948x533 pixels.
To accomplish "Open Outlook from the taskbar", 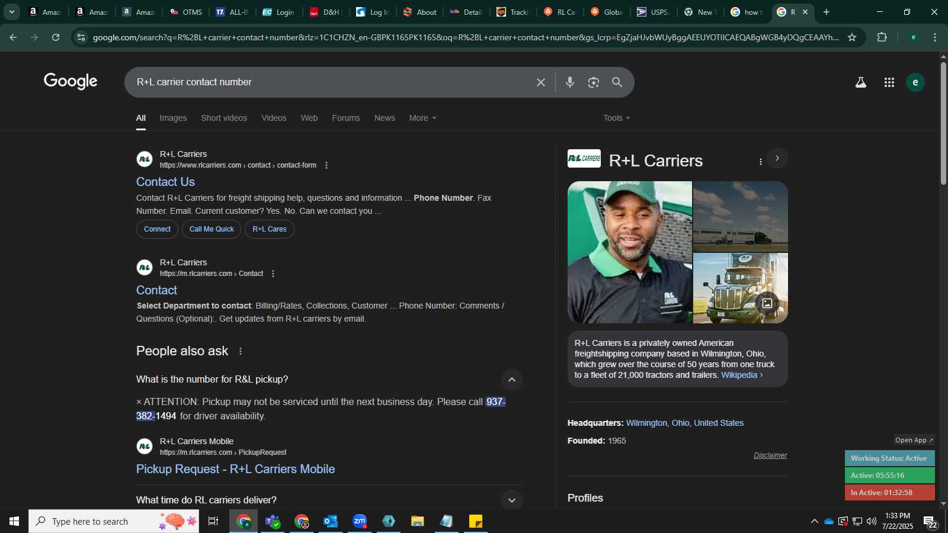I will point(331,521).
